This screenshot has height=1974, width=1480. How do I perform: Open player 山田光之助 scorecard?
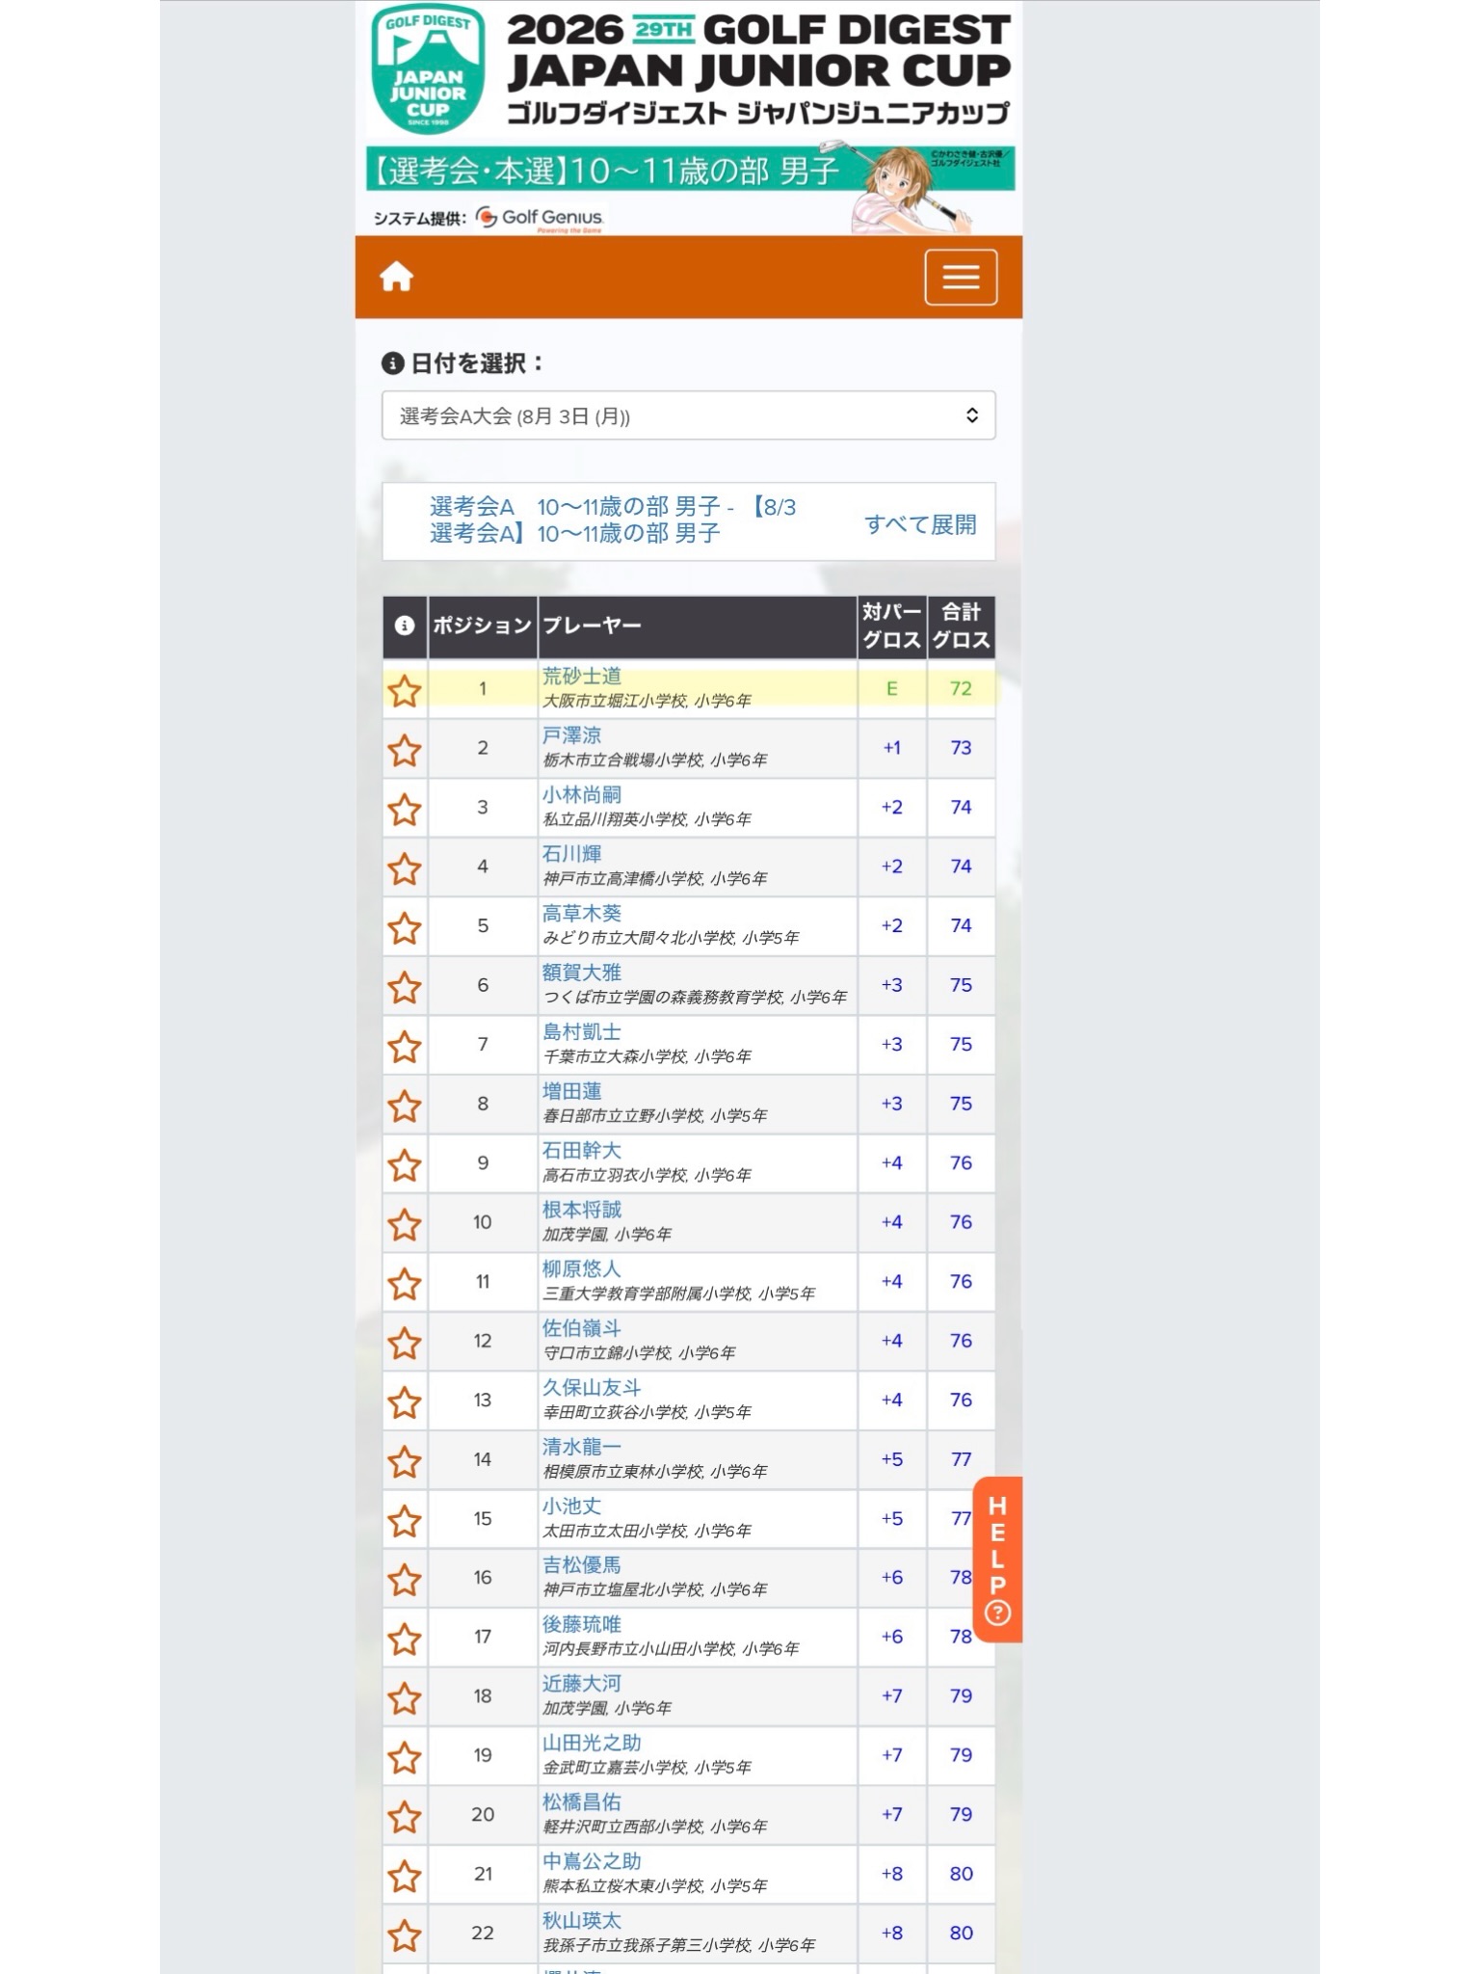tap(591, 1743)
